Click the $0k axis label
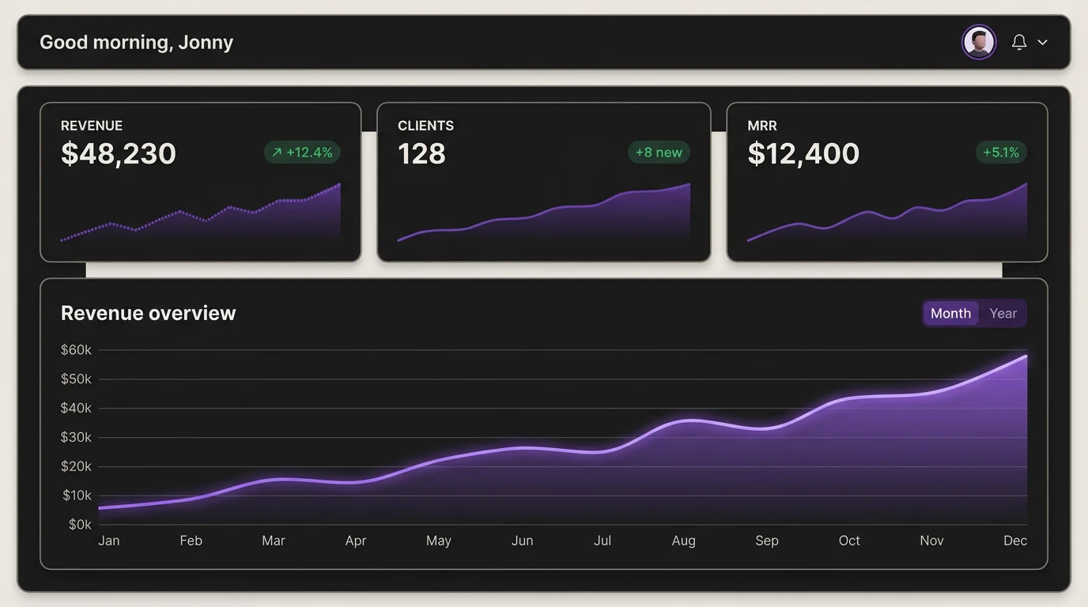Viewport: 1088px width, 607px height. 80,524
